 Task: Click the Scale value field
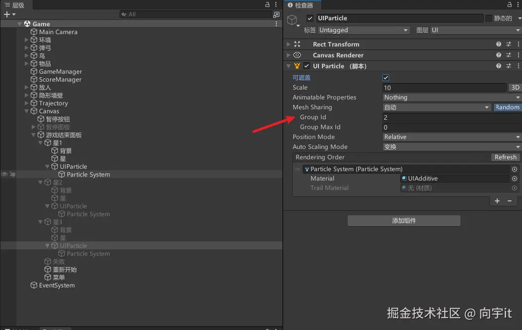point(444,88)
